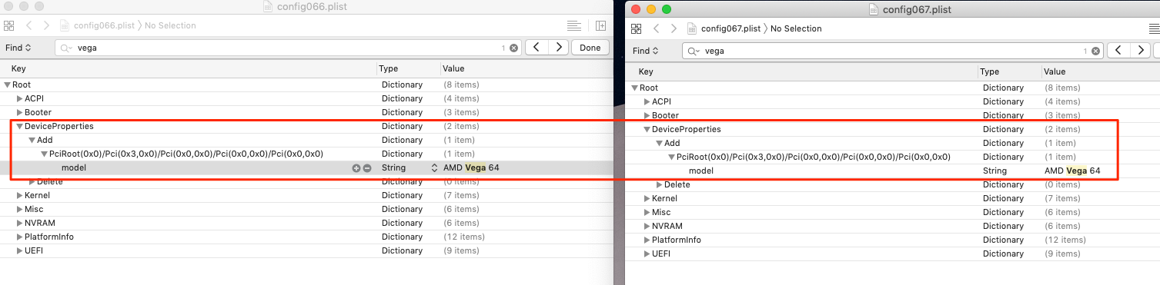This screenshot has height=285, width=1160.
Task: Click the minus button on model row
Action: click(x=367, y=167)
